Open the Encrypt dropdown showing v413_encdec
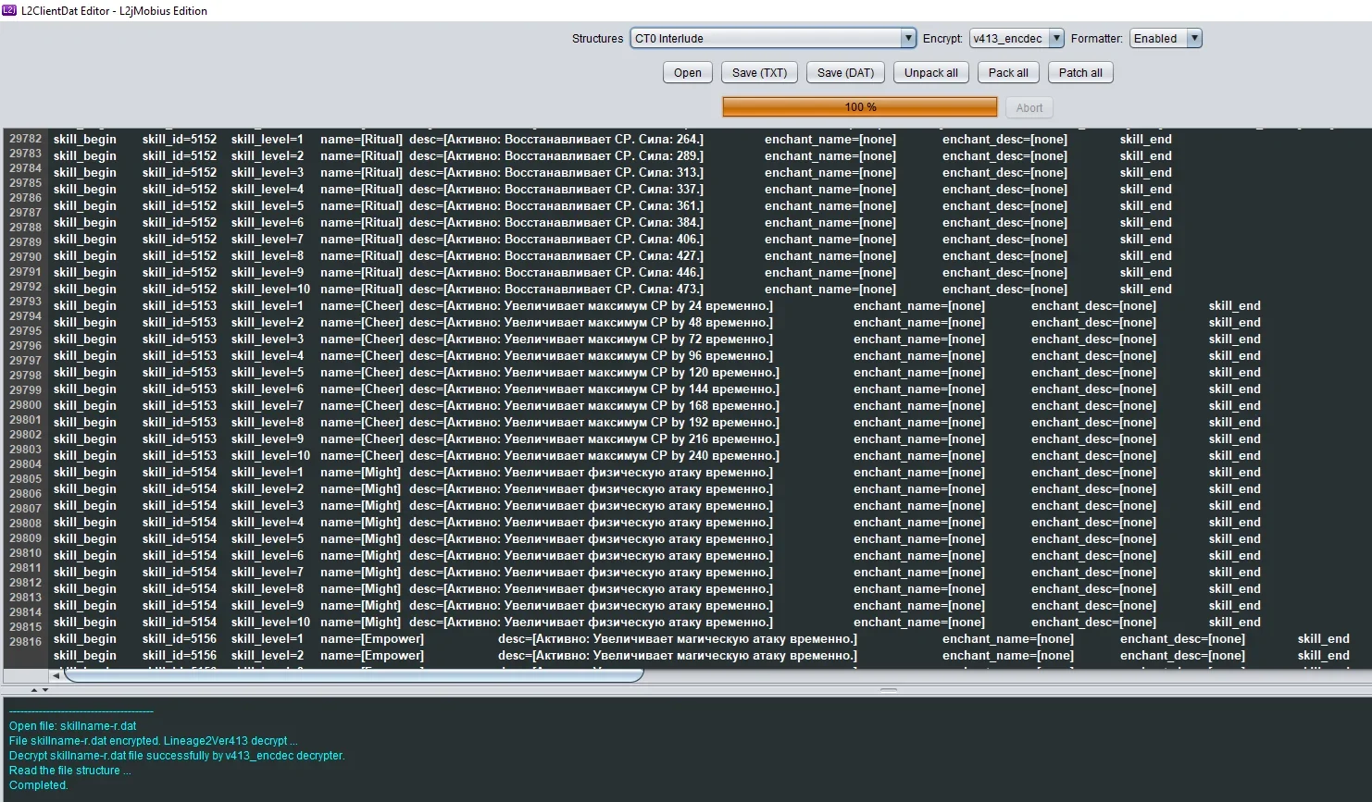 pos(1055,38)
